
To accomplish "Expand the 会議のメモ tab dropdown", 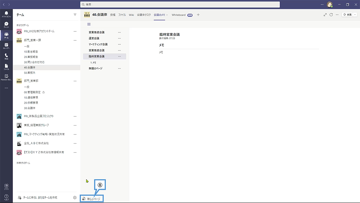I will [167, 15].
